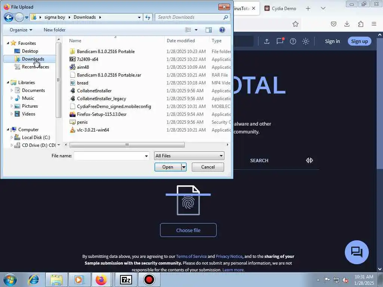Select Recent Places in Favorites

[36, 67]
